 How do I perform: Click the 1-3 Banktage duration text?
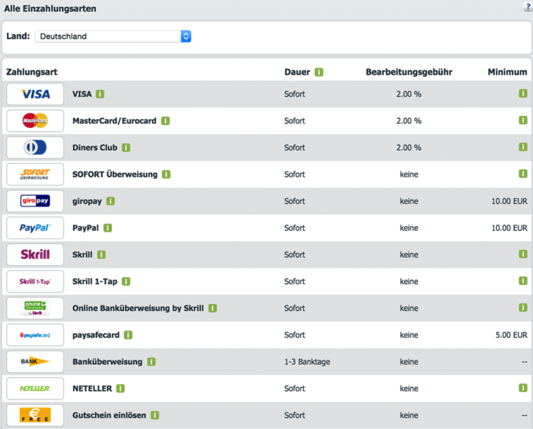click(308, 362)
